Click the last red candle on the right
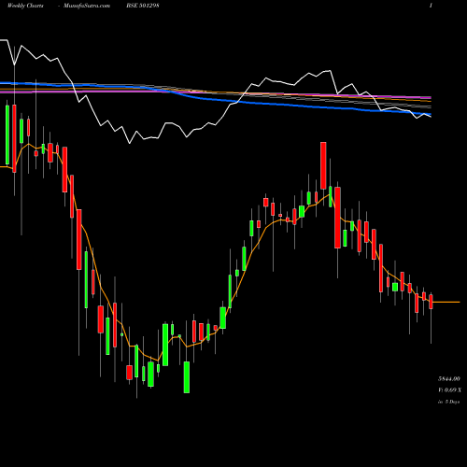The image size is (467, 467). pos(431,302)
